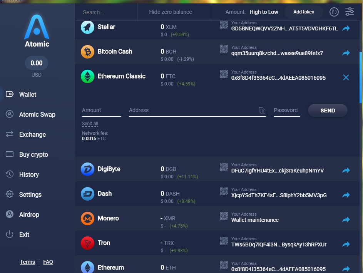Click the Bitcoin Cash coin icon

click(87, 52)
